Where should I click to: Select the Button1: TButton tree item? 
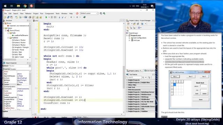click(19, 40)
